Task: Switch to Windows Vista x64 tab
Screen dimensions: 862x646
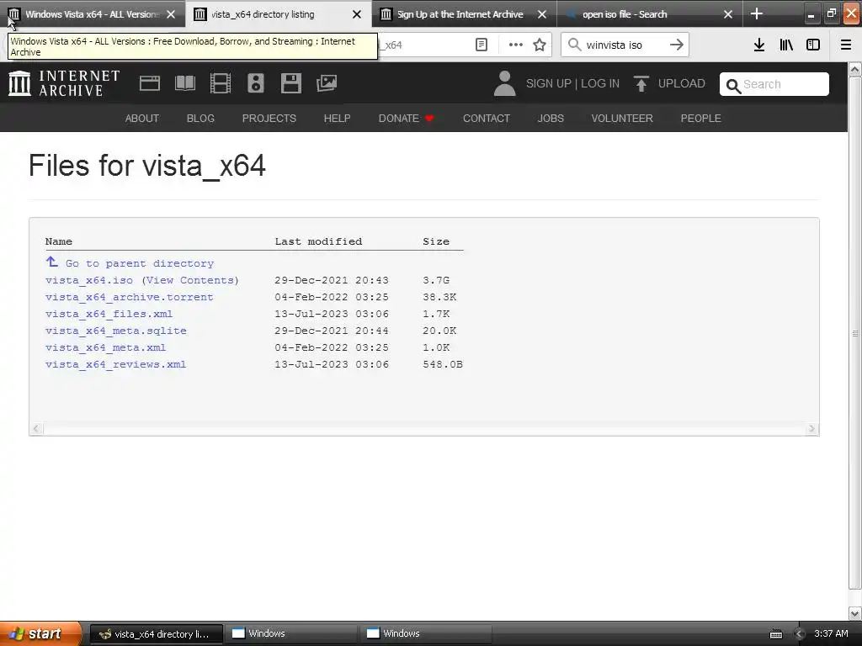Action: coord(93,14)
